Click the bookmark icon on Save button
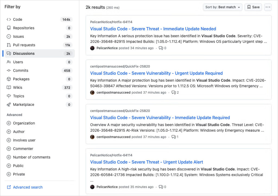The width and height of the screenshot is (278, 196). point(248,7)
